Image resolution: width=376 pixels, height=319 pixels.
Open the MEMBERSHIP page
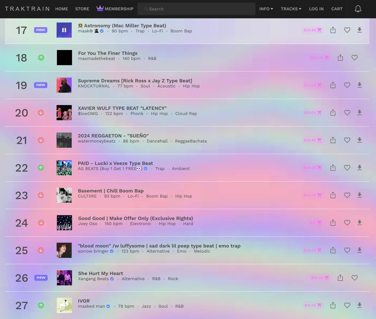(115, 9)
